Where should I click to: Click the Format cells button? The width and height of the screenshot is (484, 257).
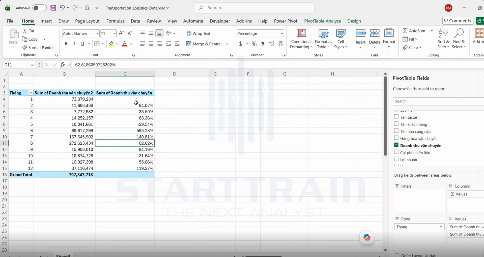(389, 39)
